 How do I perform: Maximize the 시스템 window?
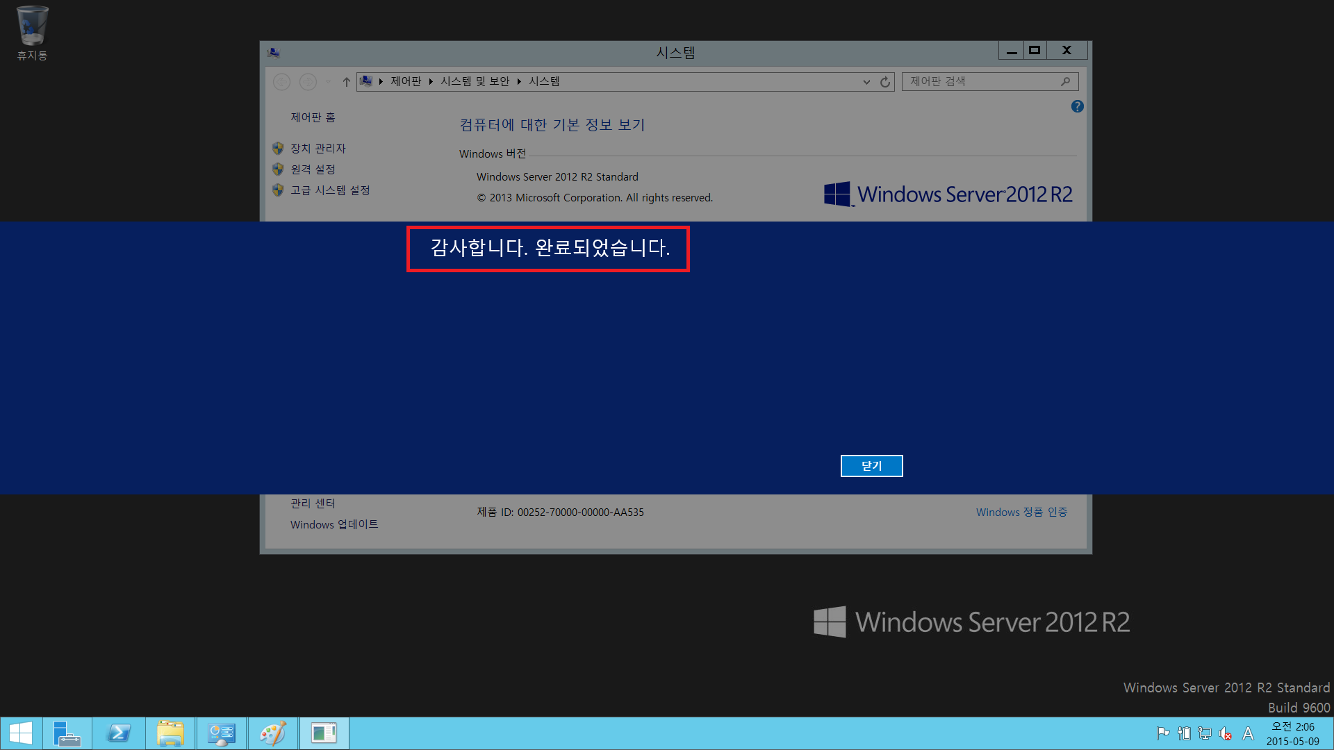(1035, 51)
